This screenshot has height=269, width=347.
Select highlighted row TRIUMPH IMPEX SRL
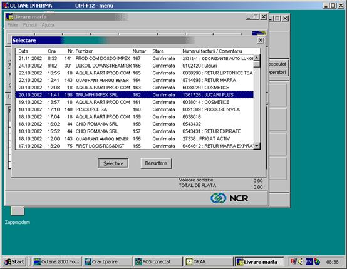click(134, 95)
